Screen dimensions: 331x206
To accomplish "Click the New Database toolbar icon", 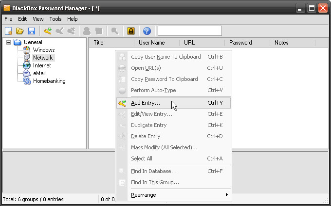I will [8, 31].
